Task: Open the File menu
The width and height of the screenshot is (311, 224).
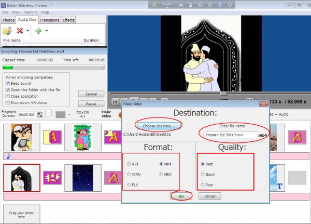Action: coord(5,12)
